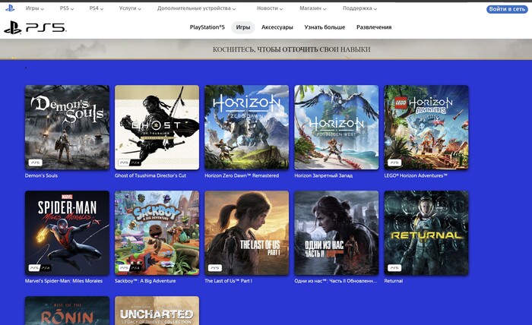Click the Returnal title link

(x=394, y=281)
